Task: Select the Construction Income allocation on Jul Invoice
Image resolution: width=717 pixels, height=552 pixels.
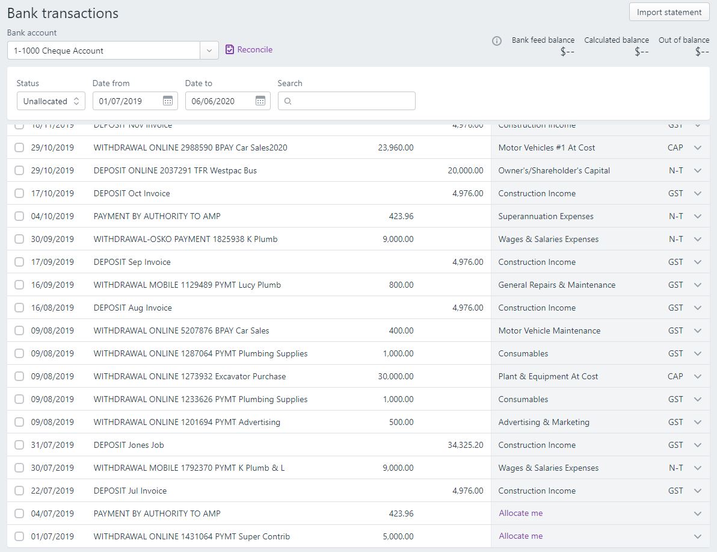Action: (537, 491)
